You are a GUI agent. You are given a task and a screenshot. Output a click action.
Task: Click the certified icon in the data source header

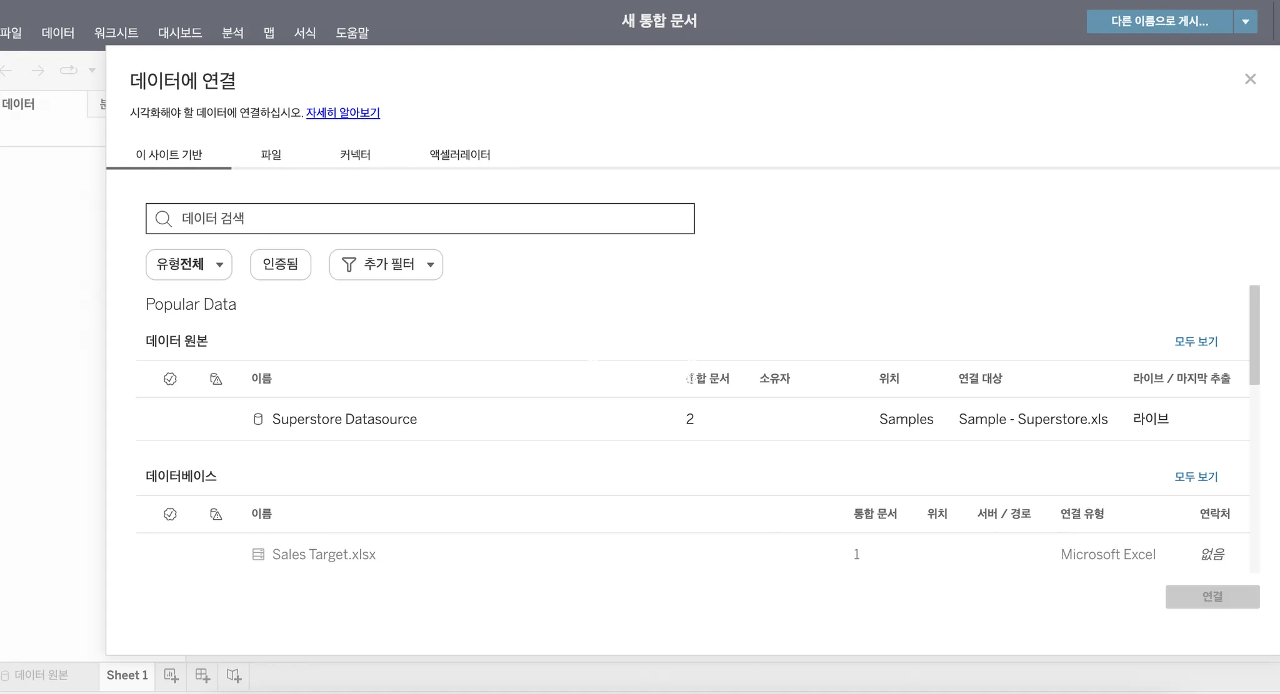tap(170, 379)
